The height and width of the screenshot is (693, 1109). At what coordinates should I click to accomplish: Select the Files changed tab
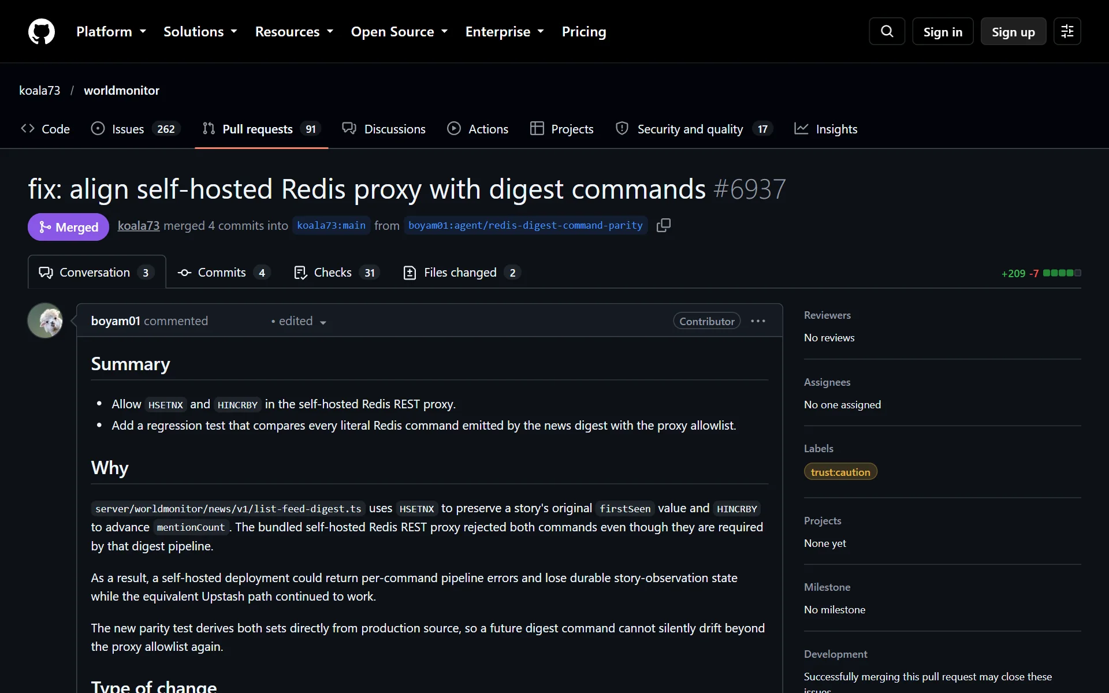[462, 273]
